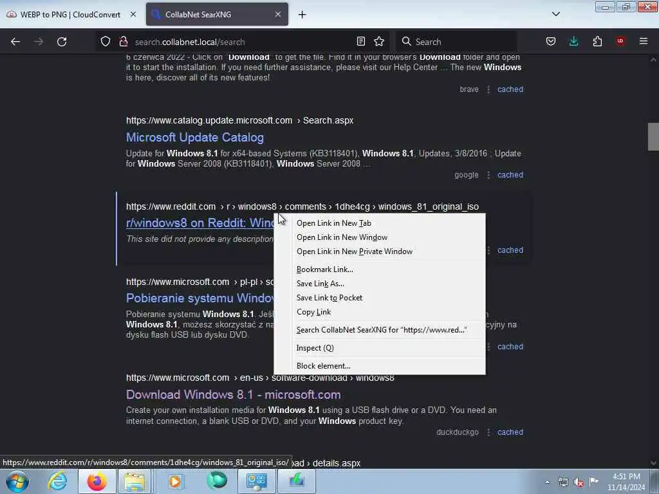Reload the current page
Image resolution: width=659 pixels, height=494 pixels.
tap(62, 42)
